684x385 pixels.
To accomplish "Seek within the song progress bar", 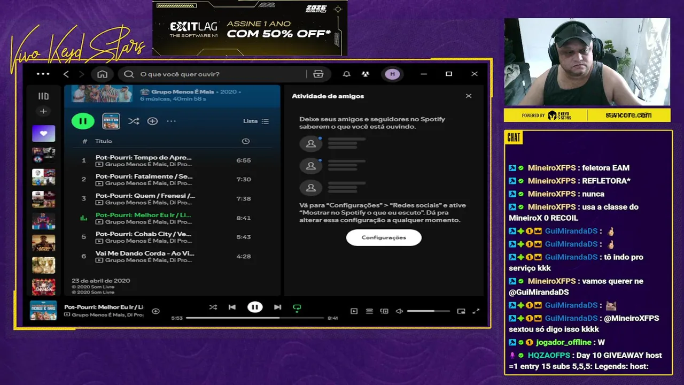I will pyautogui.click(x=255, y=318).
